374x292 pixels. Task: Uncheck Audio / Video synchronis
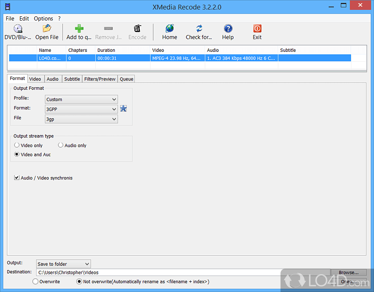pos(17,178)
